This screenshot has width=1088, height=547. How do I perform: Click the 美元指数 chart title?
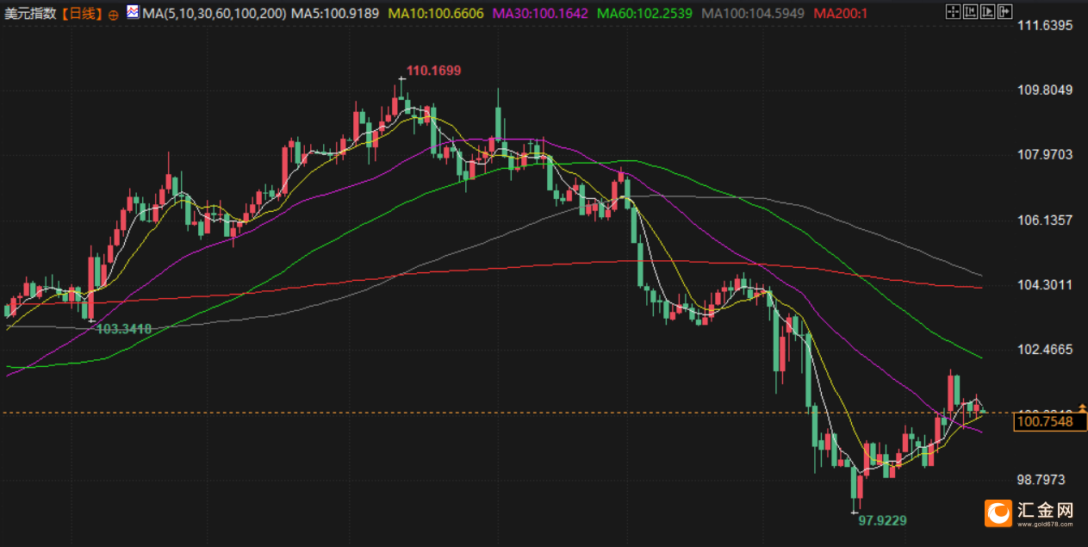pyautogui.click(x=32, y=14)
